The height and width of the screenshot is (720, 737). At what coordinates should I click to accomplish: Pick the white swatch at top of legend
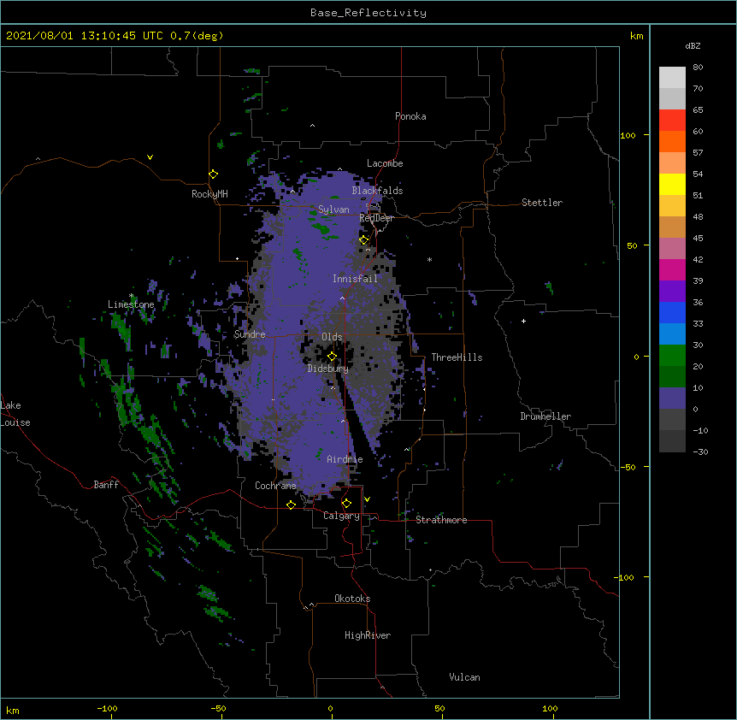[x=672, y=78]
